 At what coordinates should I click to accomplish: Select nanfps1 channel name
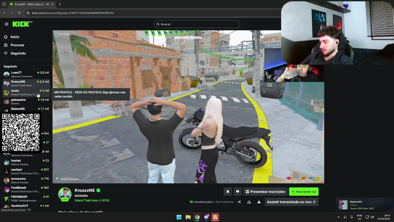(x=17, y=170)
